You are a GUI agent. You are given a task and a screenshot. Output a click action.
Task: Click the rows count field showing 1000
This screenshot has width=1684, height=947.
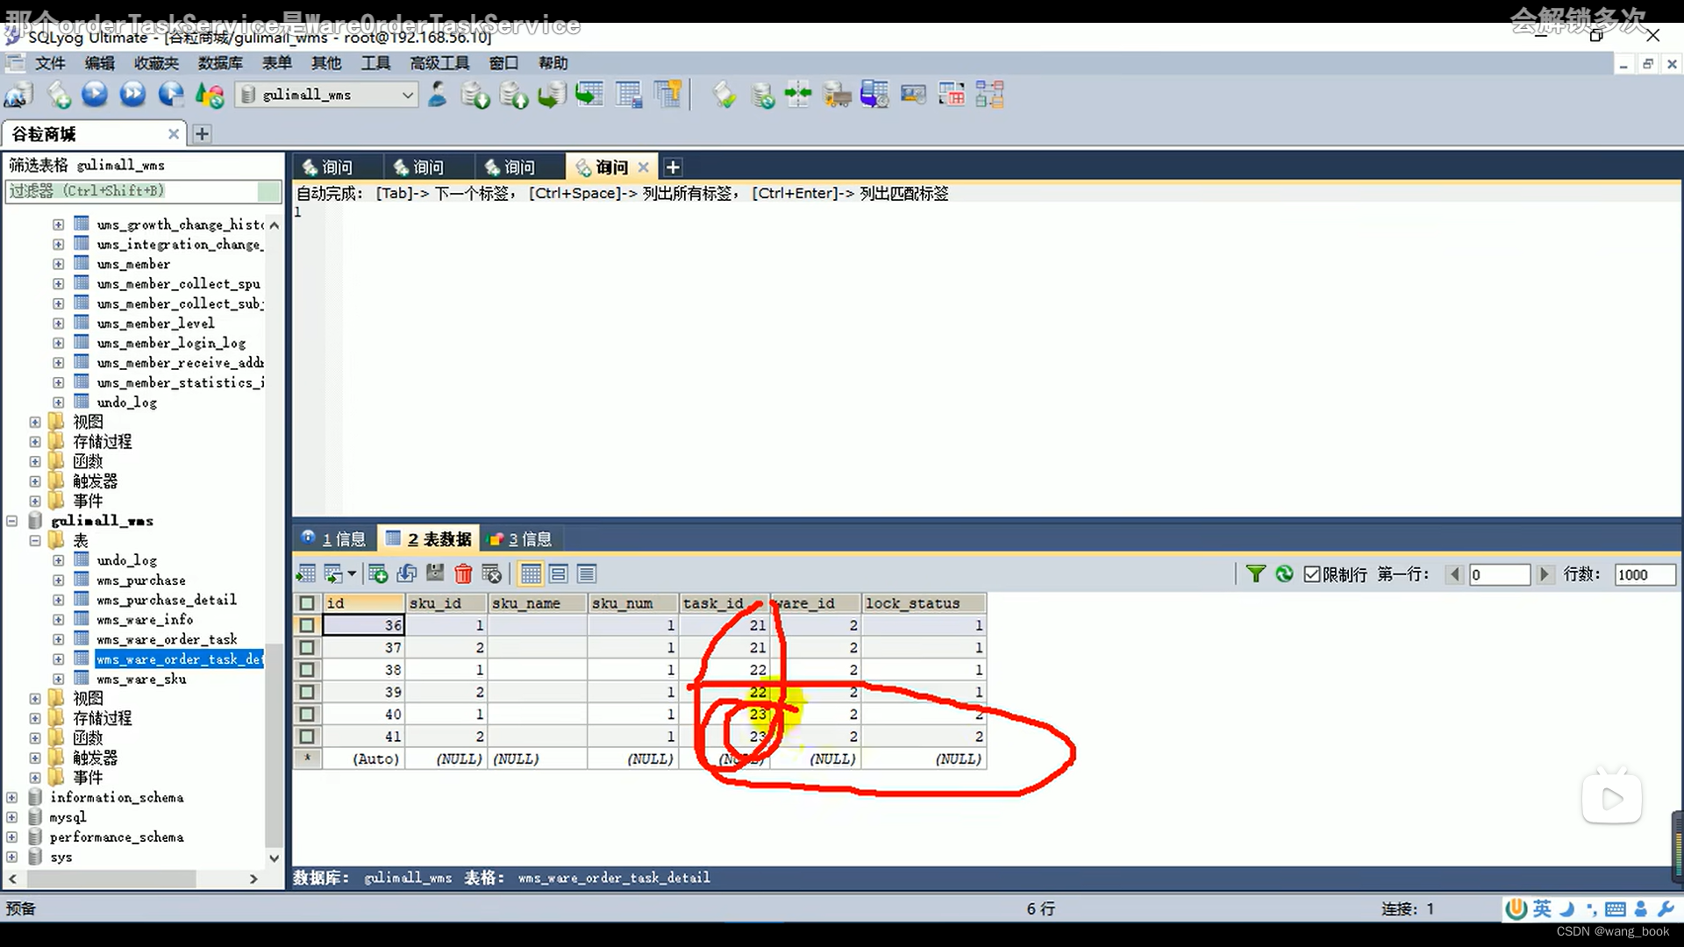coord(1645,574)
